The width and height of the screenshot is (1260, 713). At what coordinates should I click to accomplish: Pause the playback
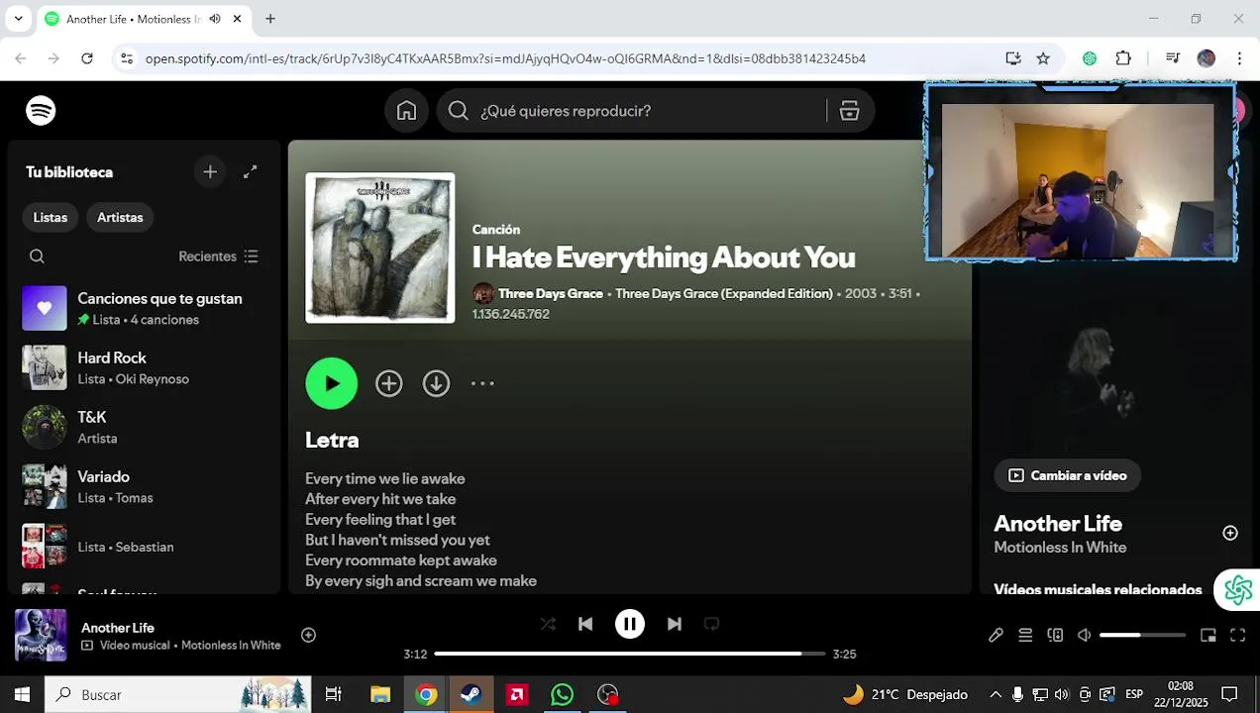click(630, 624)
